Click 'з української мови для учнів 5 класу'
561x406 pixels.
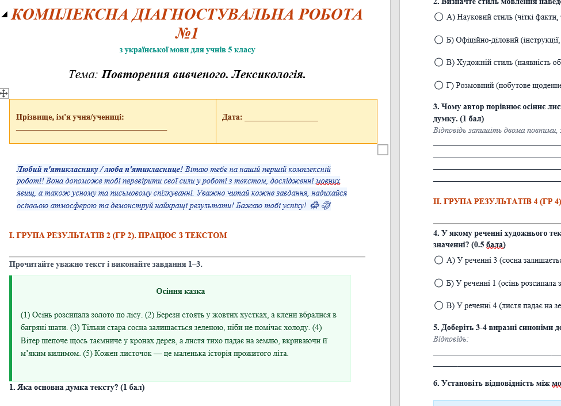tap(187, 49)
